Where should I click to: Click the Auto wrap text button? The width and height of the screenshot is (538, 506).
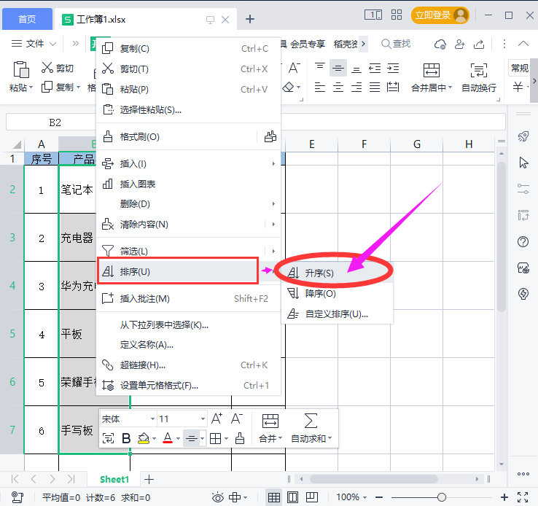click(479, 78)
